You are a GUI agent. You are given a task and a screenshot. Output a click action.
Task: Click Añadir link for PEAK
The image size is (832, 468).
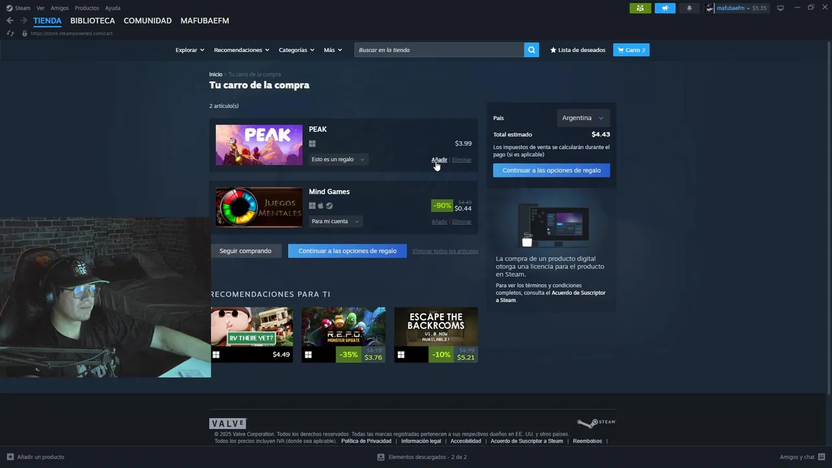[x=439, y=160]
